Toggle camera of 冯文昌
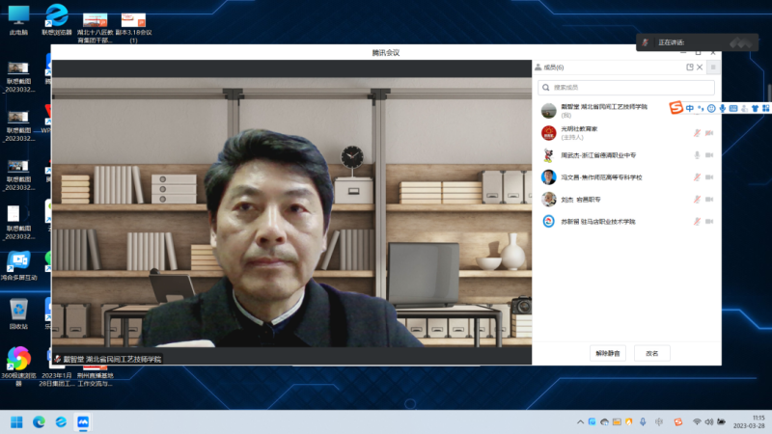The image size is (772, 434). coord(709,177)
